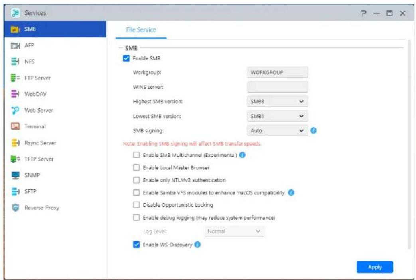The image size is (416, 280).
Task: Tick Disable Opportunistic Locking checkbox
Action: tap(136, 205)
